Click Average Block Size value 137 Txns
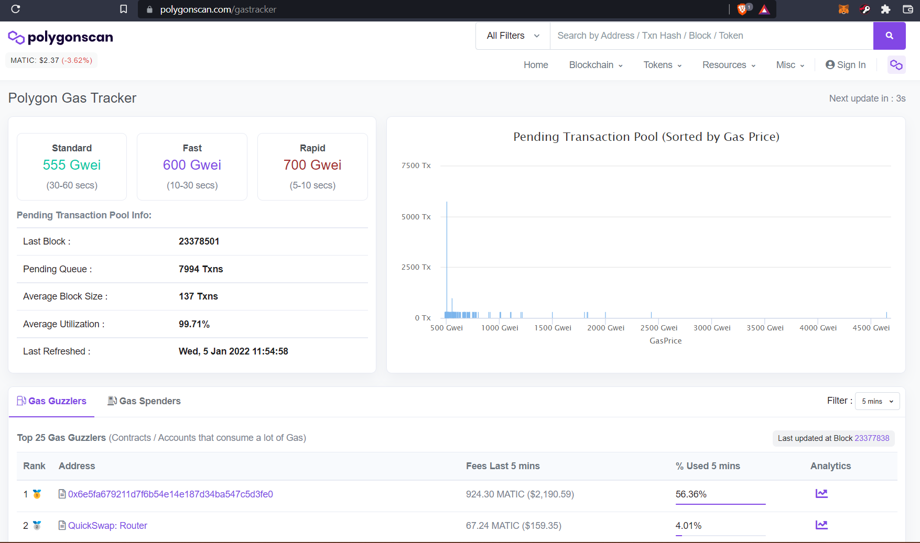 tap(198, 296)
